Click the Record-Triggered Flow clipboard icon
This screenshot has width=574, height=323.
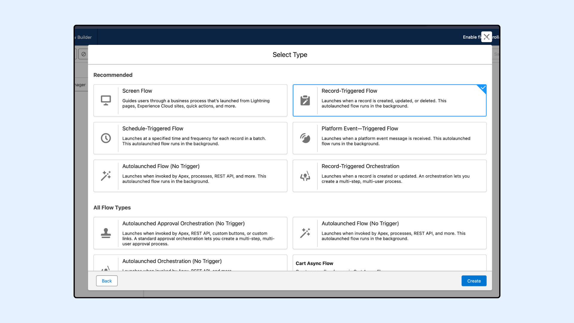tap(305, 100)
